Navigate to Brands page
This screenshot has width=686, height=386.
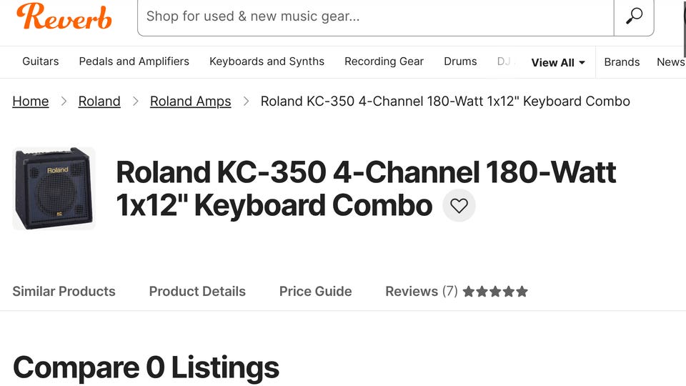pos(622,62)
